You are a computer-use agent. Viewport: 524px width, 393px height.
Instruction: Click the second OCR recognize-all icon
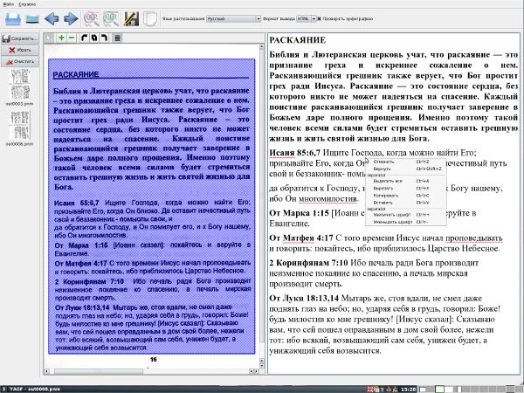[x=111, y=18]
